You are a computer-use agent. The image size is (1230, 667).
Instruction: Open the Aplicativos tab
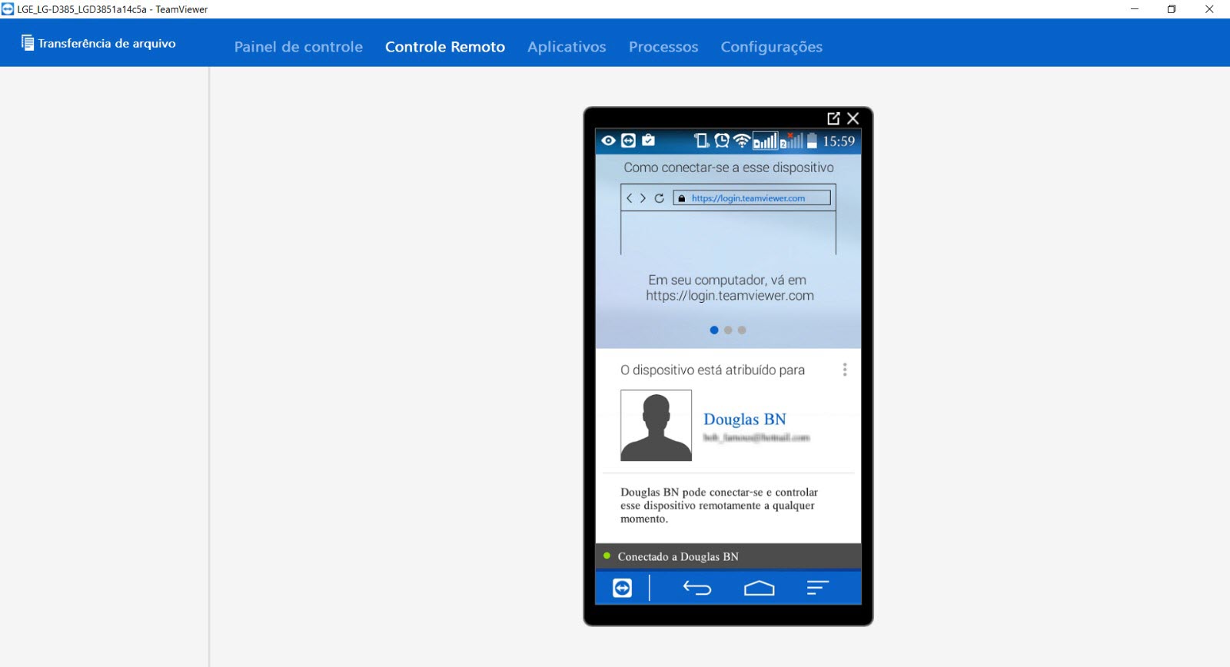[567, 47]
